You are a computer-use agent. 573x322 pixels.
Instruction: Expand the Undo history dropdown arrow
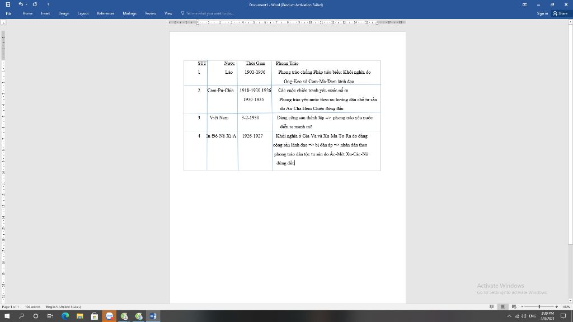pos(26,4)
